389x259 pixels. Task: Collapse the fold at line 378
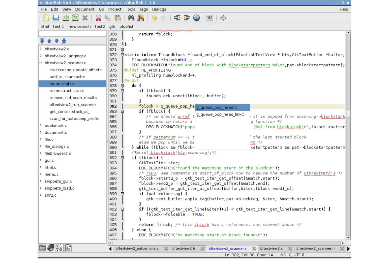(122, 85)
